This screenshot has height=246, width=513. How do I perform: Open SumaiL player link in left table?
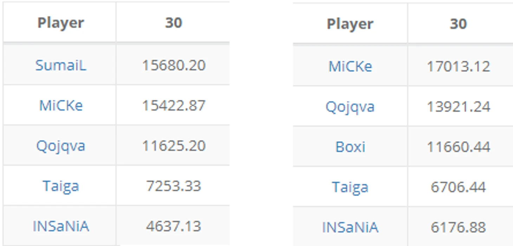pyautogui.click(x=60, y=66)
